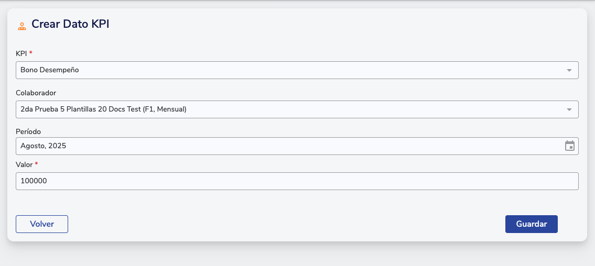
Task: Expand the KPI dropdown arrow
Action: point(569,70)
